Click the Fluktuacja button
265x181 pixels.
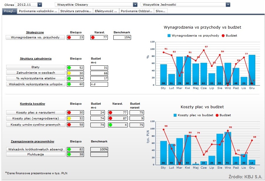click(35, 154)
